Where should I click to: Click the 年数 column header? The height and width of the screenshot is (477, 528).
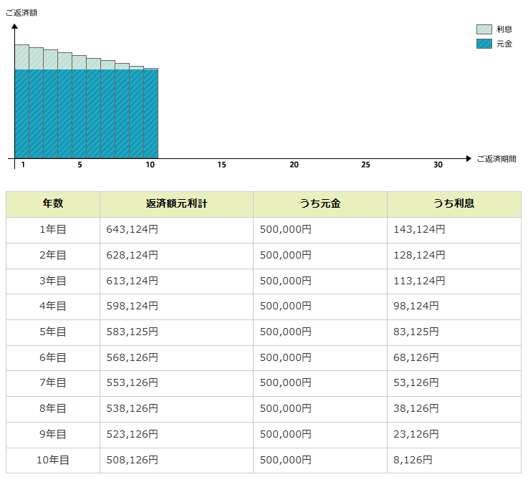click(x=53, y=204)
